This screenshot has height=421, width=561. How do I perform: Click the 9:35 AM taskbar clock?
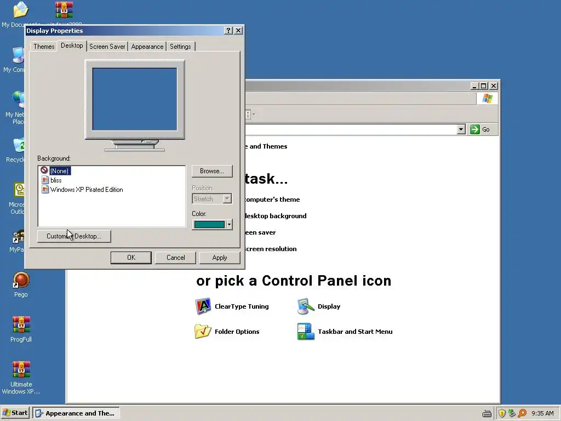(542, 413)
